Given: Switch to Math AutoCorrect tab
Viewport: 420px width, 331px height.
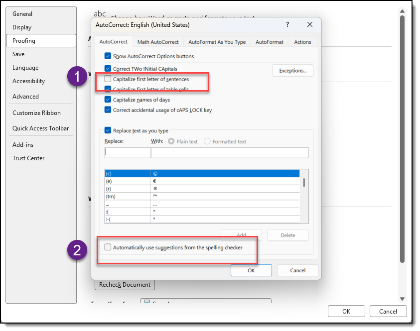Looking at the screenshot, I should click(x=157, y=42).
